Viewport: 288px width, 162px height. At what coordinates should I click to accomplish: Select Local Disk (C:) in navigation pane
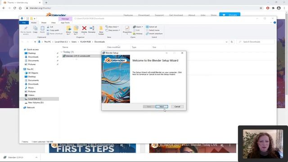coord(35,99)
